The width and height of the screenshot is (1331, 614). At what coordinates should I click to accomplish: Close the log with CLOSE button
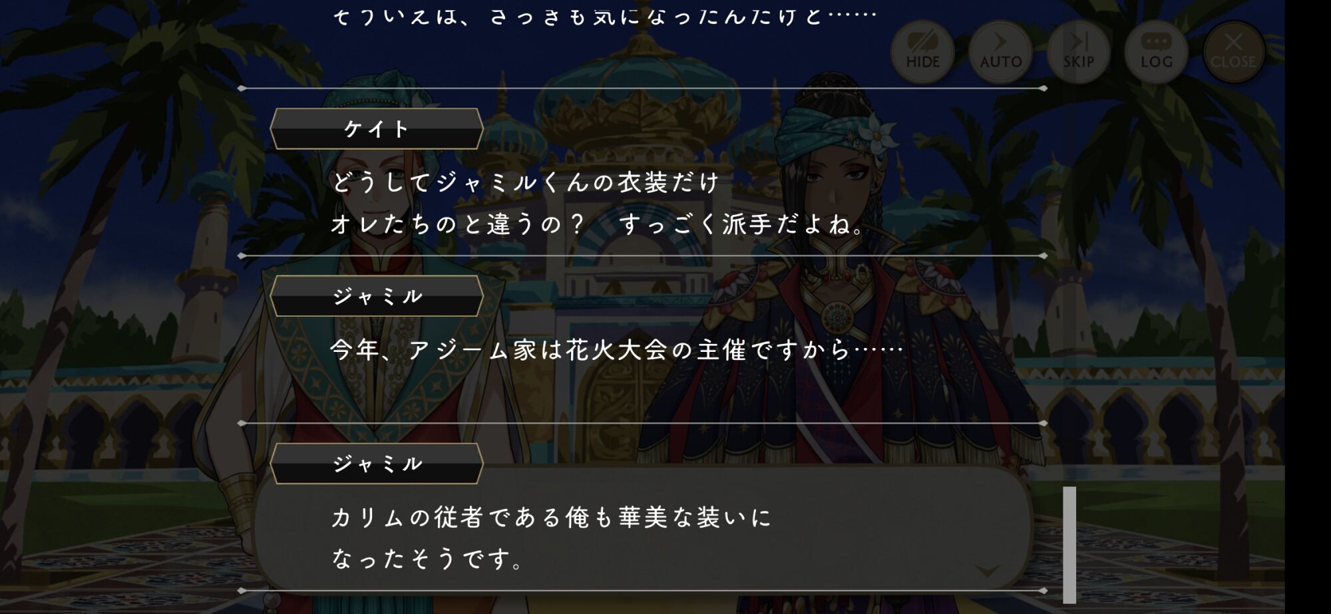(x=1233, y=51)
